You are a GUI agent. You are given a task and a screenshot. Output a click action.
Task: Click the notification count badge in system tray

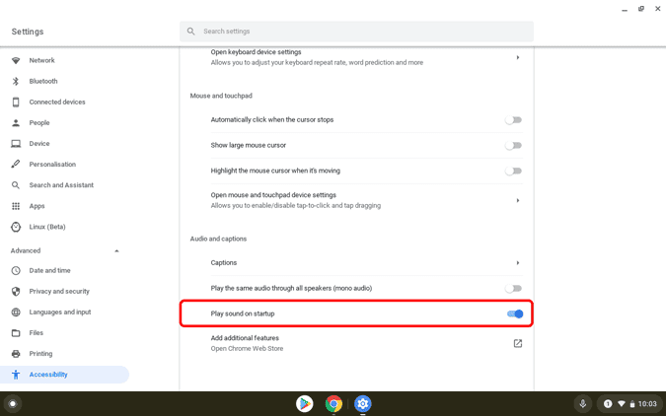(608, 404)
